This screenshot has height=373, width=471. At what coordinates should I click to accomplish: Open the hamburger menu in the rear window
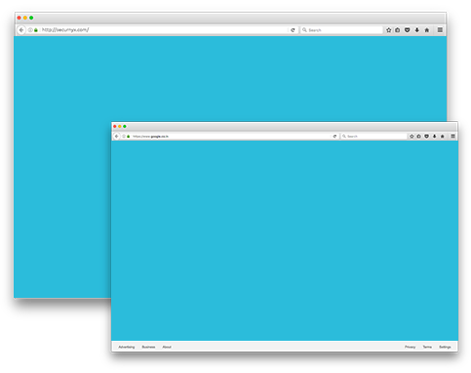click(440, 30)
